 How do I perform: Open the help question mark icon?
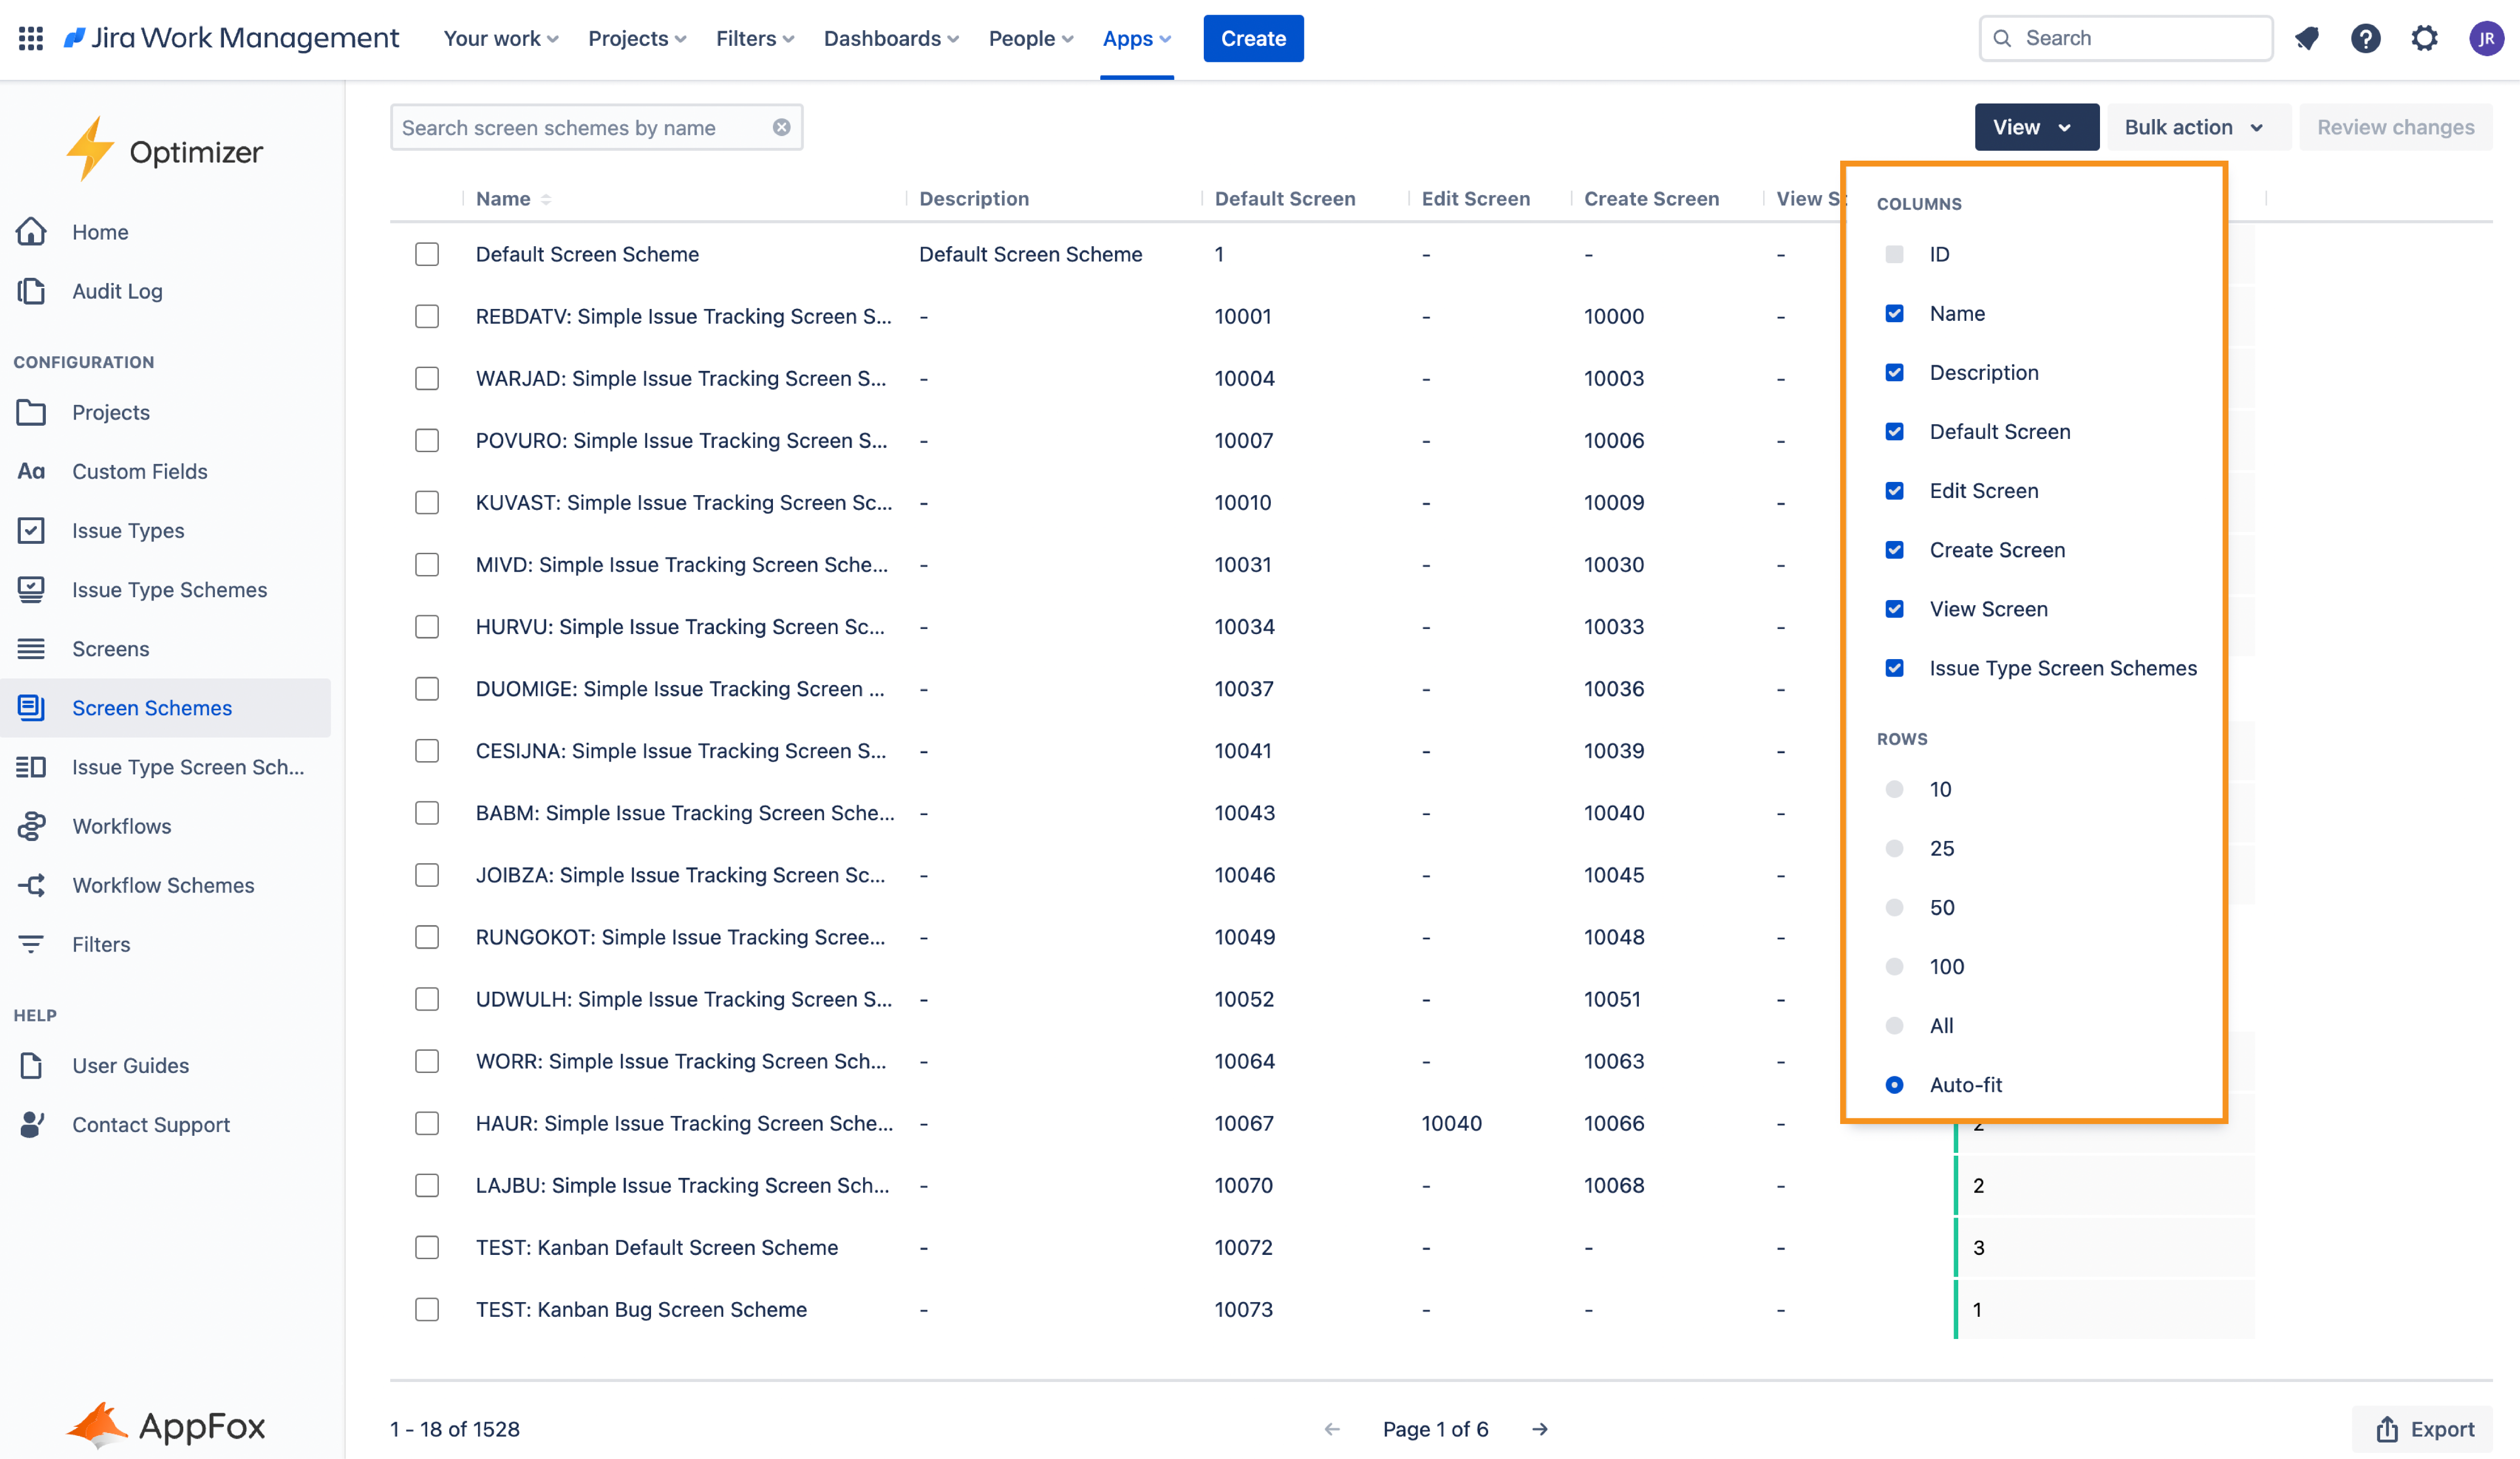2365,38
